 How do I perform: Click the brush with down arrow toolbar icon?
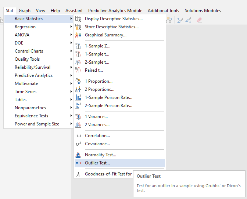tap(189, 20)
